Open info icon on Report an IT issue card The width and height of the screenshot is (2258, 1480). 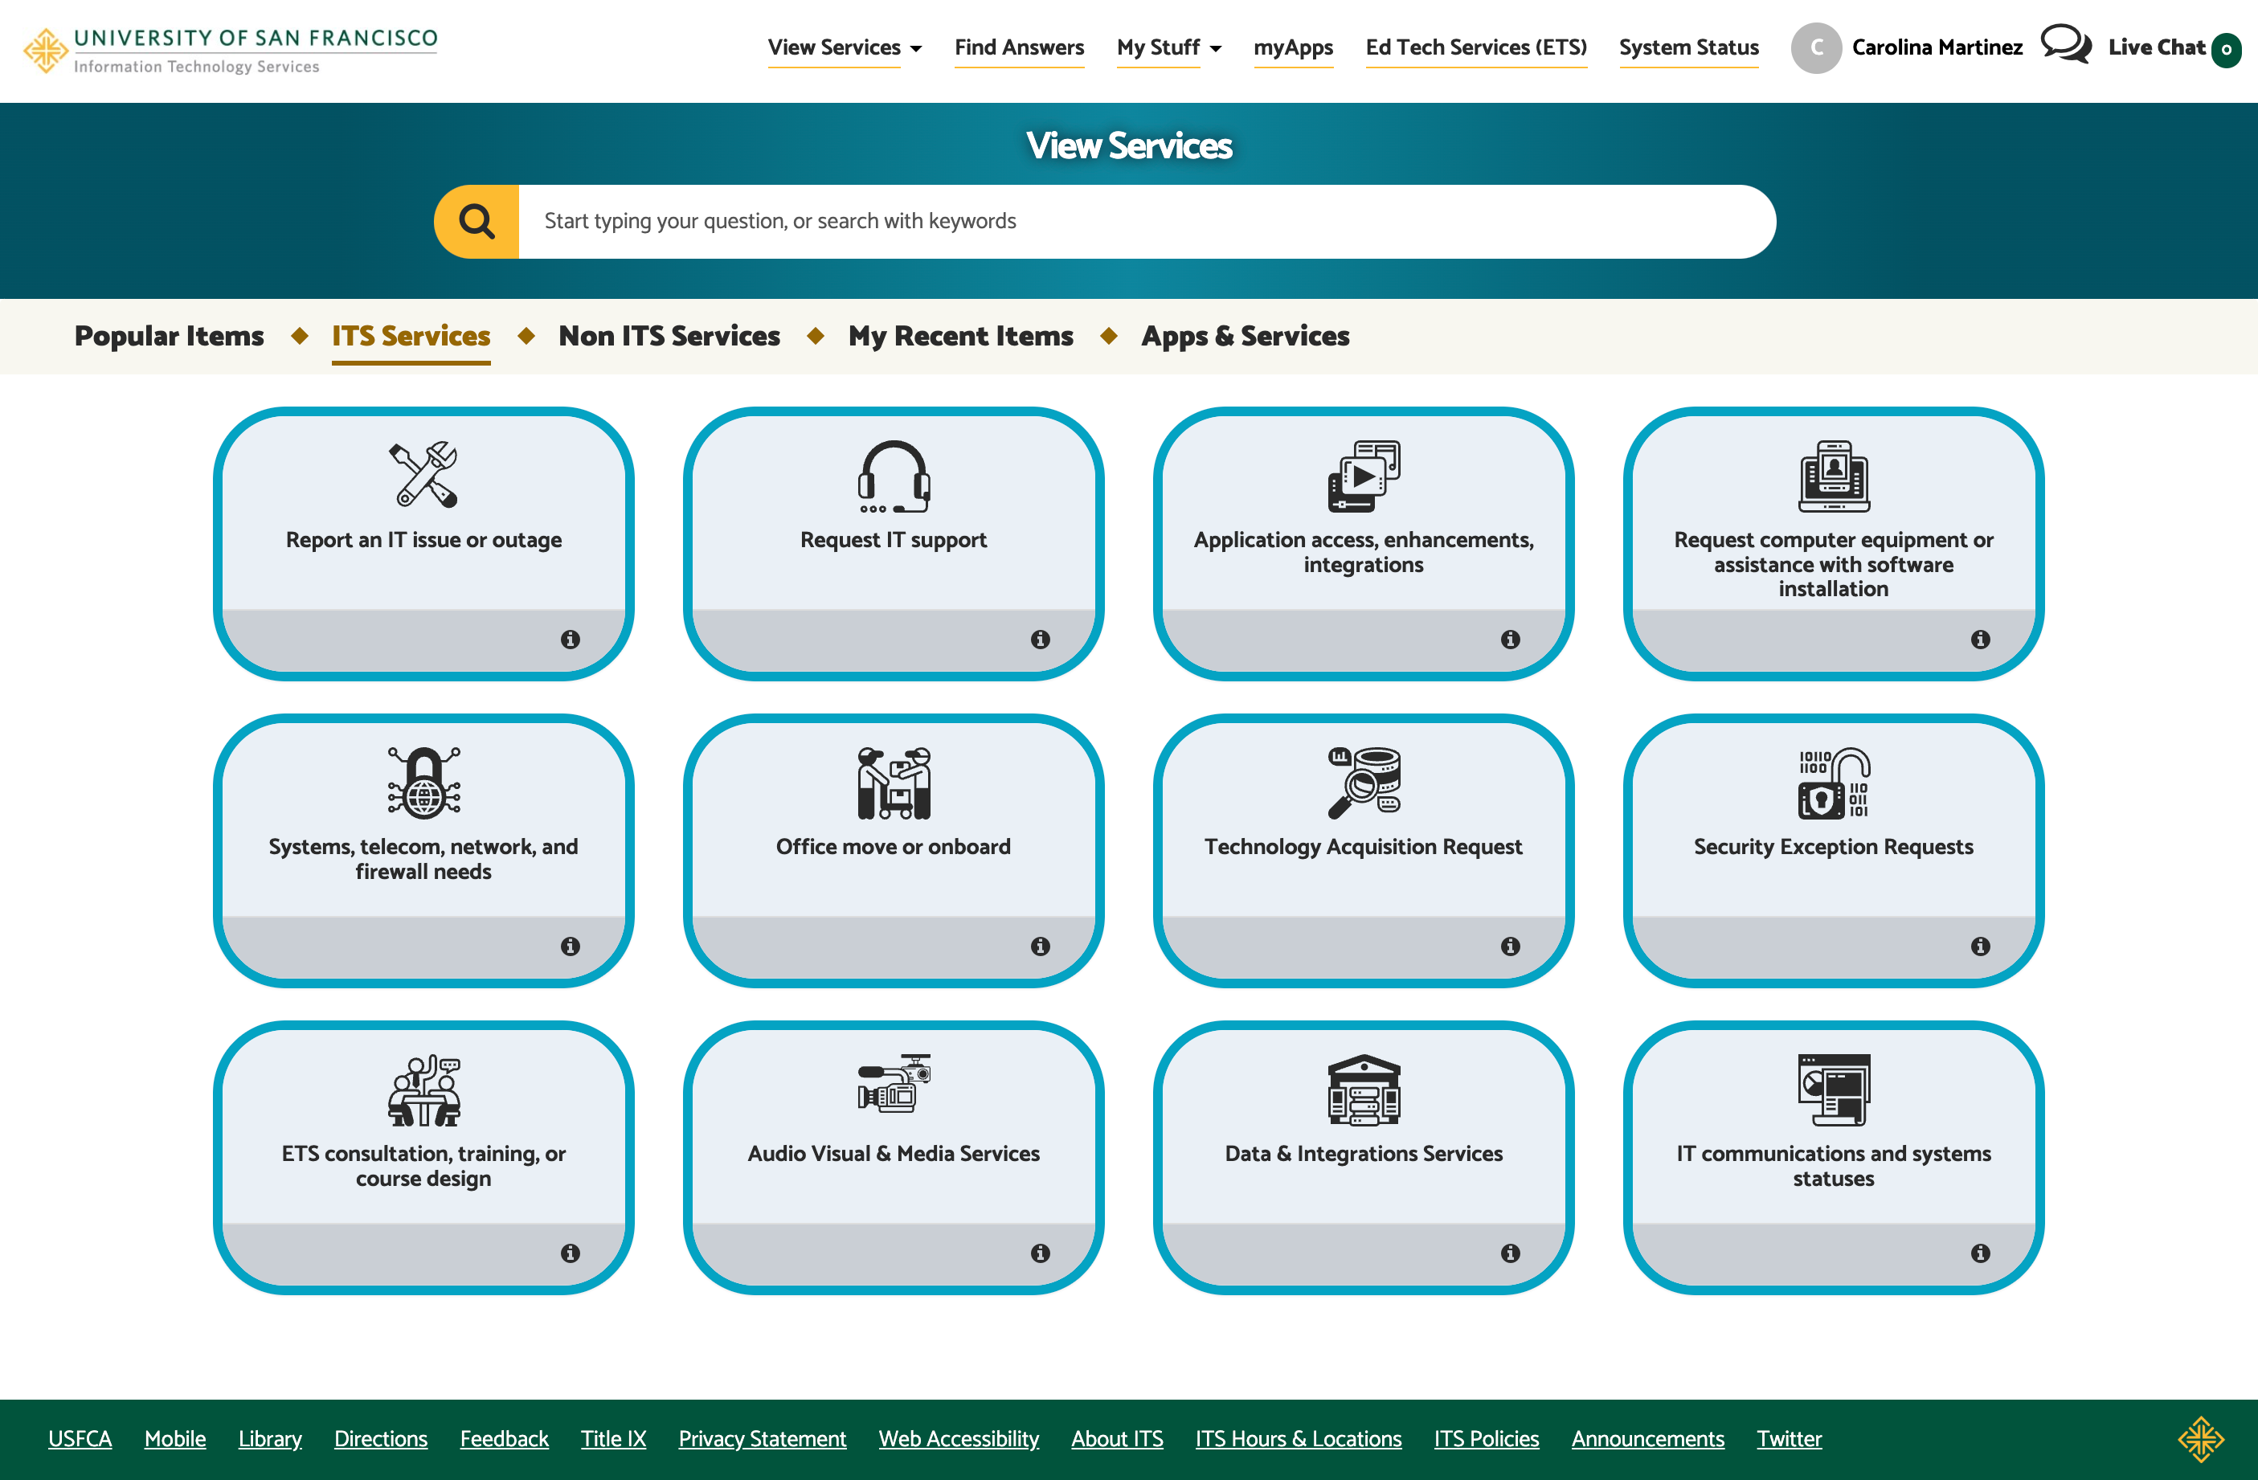tap(571, 640)
